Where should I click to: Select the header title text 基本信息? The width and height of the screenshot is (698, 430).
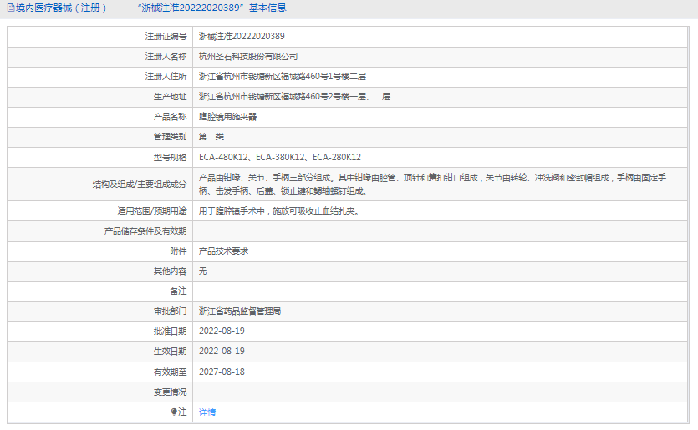[267, 8]
